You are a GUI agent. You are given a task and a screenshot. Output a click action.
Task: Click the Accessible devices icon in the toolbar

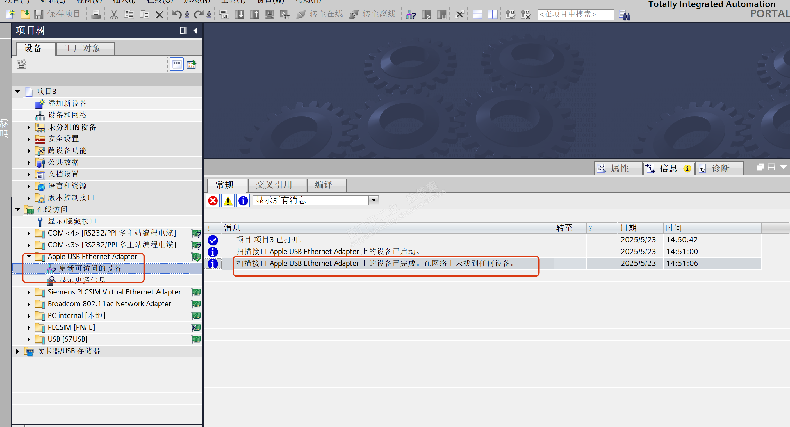point(411,14)
